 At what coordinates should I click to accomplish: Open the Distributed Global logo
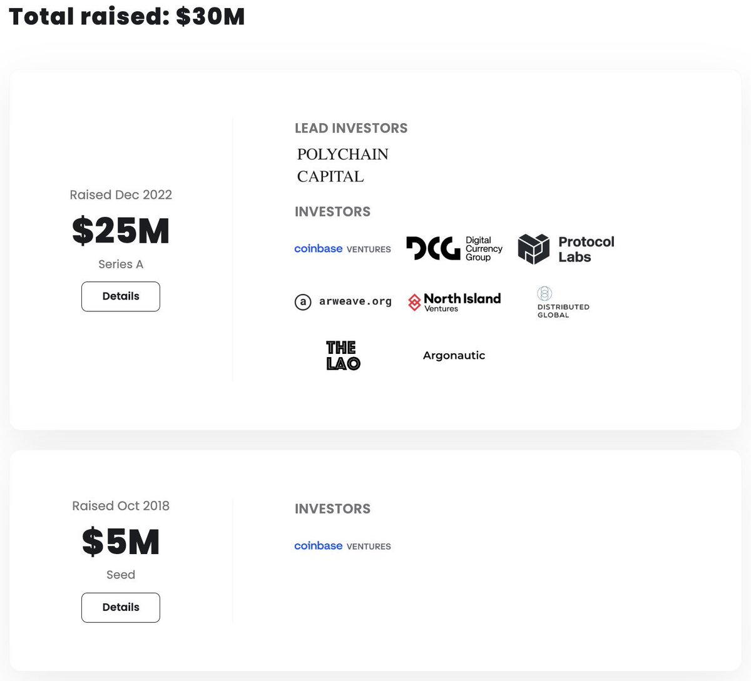[563, 303]
